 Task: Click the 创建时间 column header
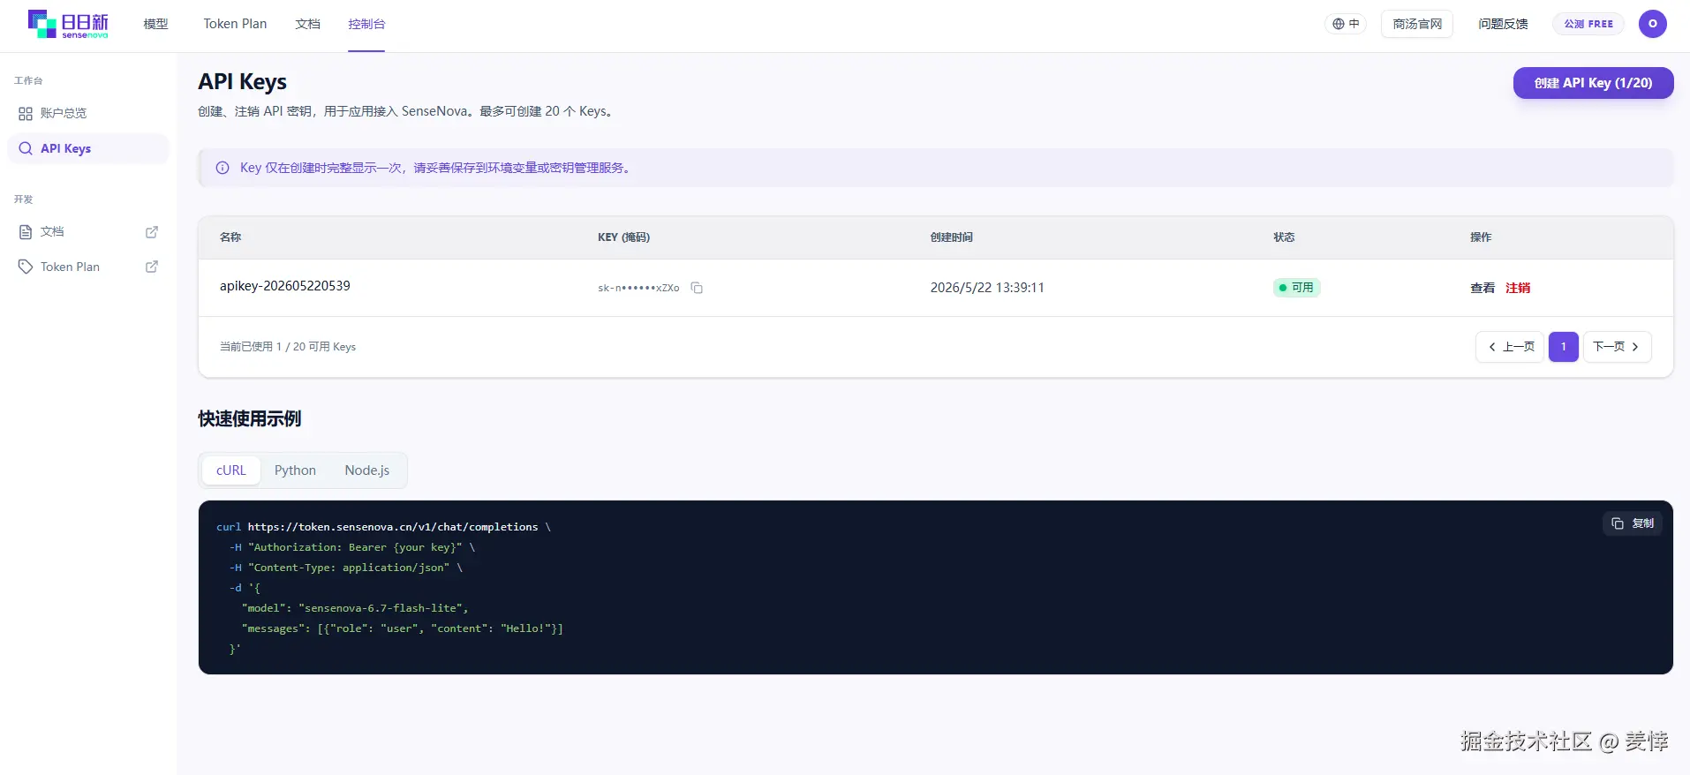click(x=951, y=237)
